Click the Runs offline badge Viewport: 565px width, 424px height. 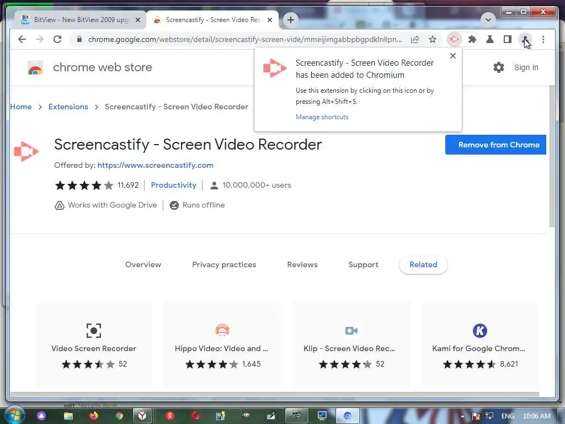(x=198, y=205)
